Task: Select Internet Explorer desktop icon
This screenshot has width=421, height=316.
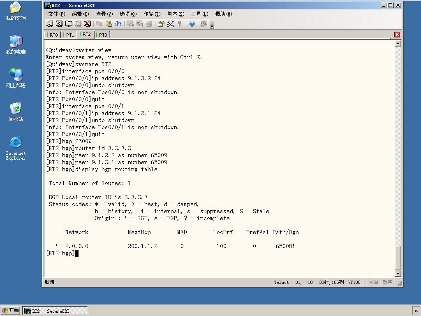Action: 16,148
